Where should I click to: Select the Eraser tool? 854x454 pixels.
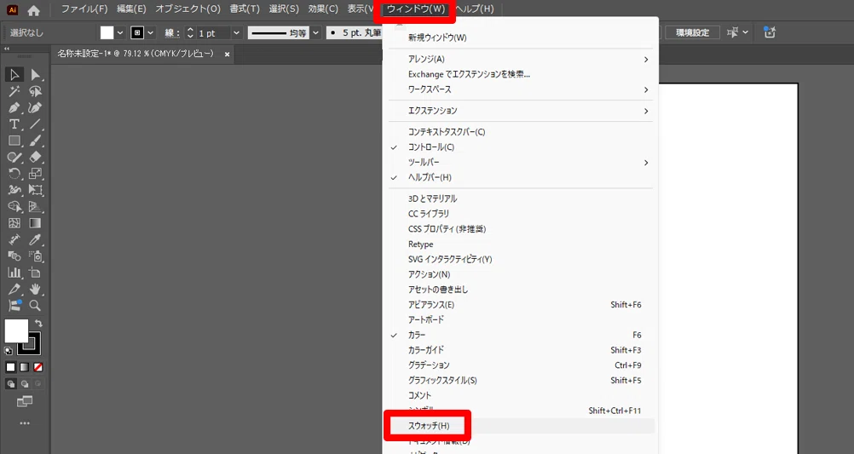click(36, 158)
